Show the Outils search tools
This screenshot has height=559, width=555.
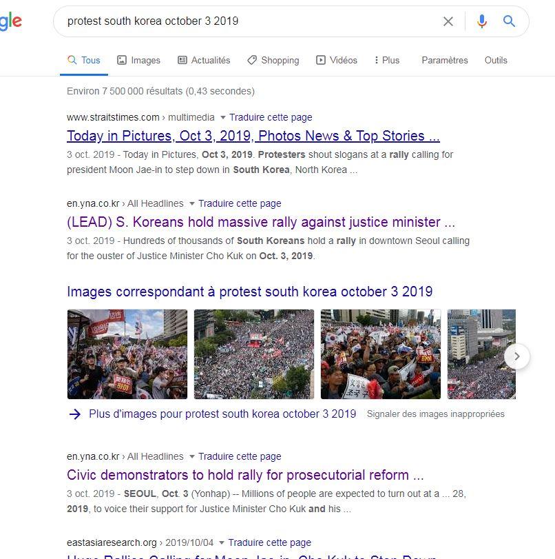pos(496,60)
